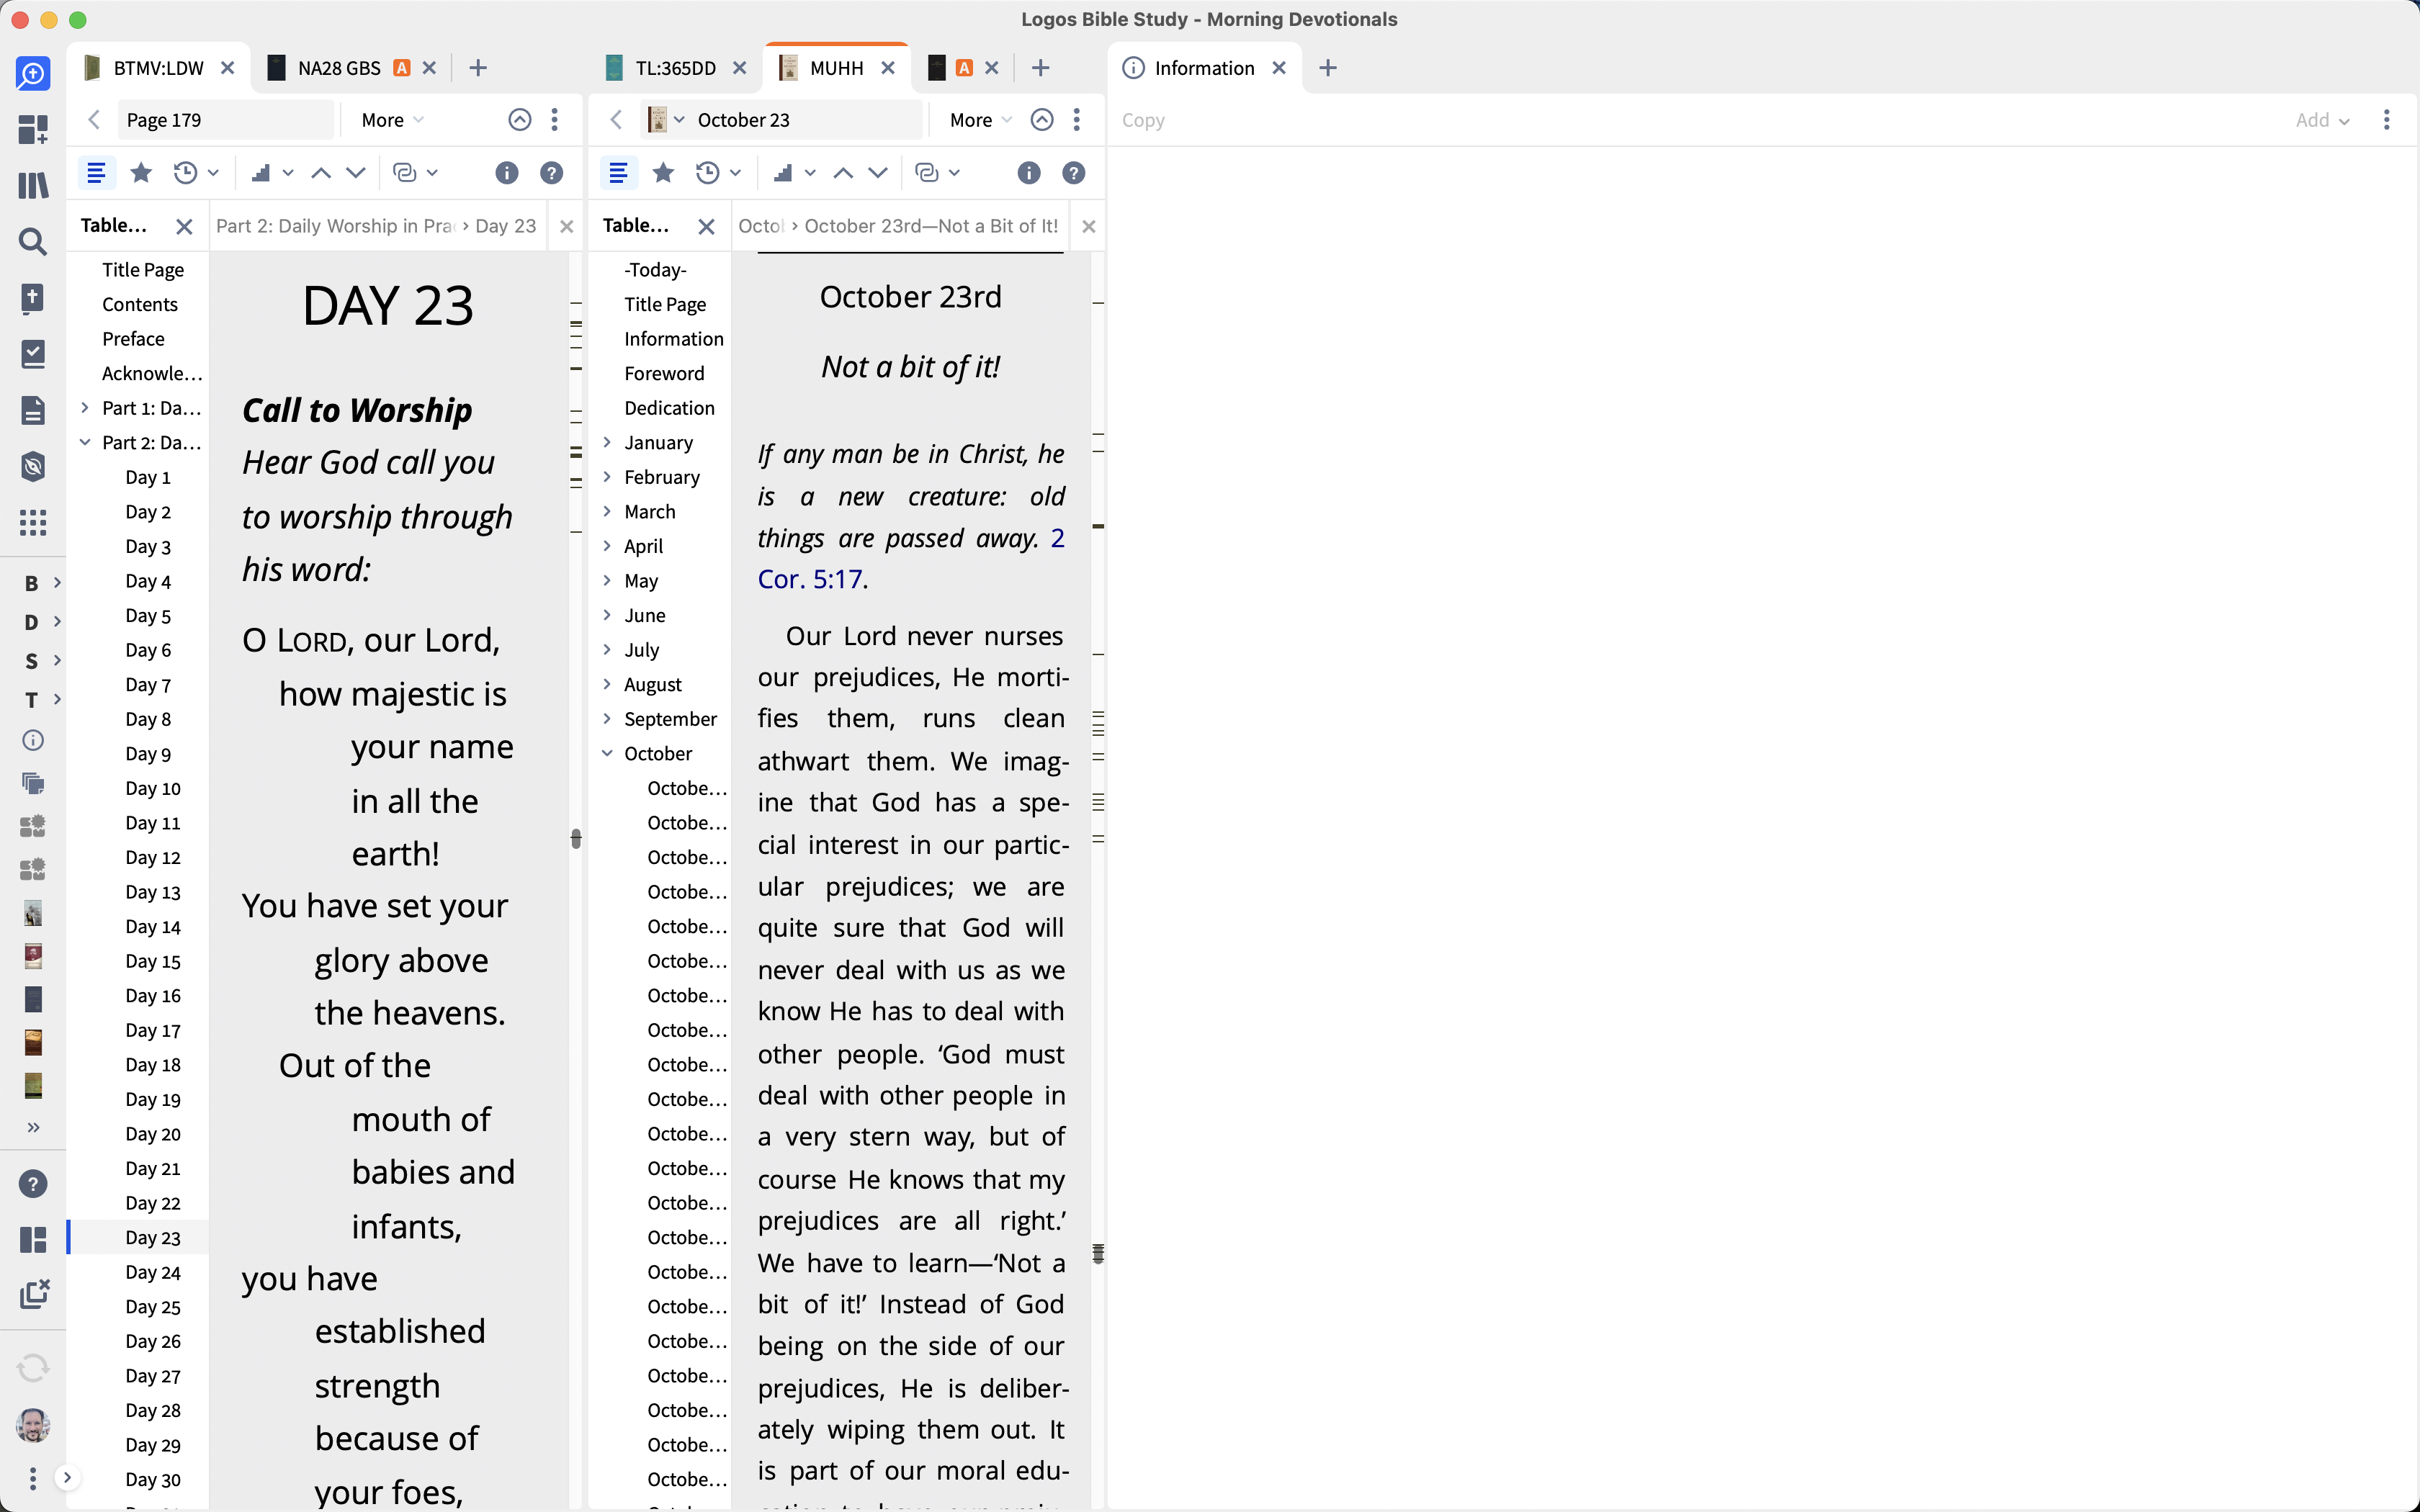Viewport: 2420px width, 1512px height.
Task: Switch to the NA28 GBS tab
Action: coord(338,68)
